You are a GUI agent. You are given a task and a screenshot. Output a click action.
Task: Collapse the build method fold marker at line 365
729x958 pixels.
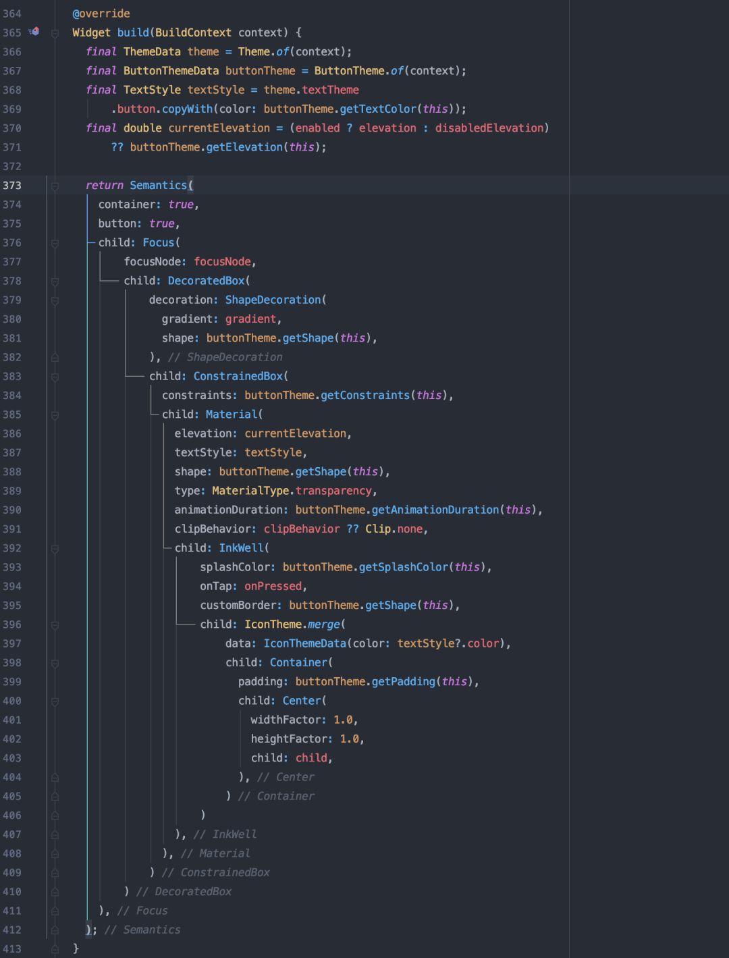click(x=55, y=32)
